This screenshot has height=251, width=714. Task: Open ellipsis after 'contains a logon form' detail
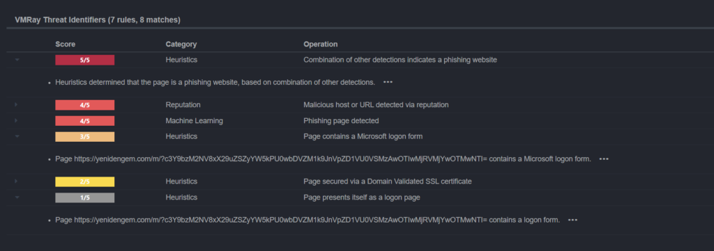coord(573,220)
